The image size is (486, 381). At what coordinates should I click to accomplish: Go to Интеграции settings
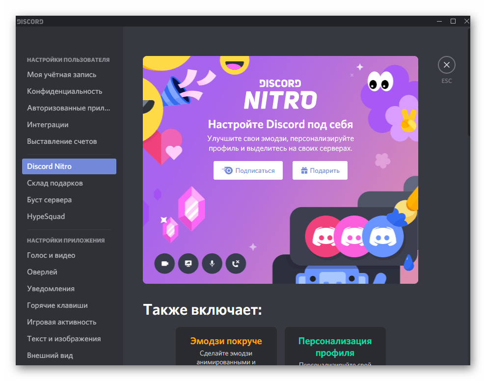(x=48, y=125)
